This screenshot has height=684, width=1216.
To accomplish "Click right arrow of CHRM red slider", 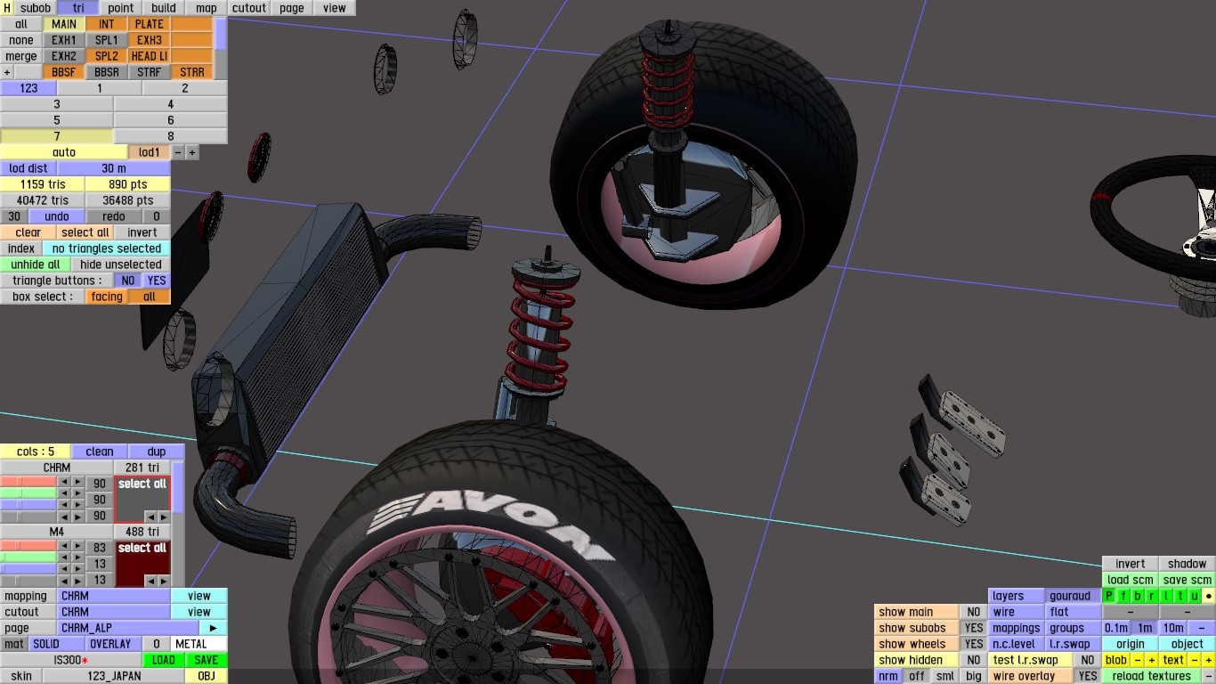I will (x=77, y=484).
